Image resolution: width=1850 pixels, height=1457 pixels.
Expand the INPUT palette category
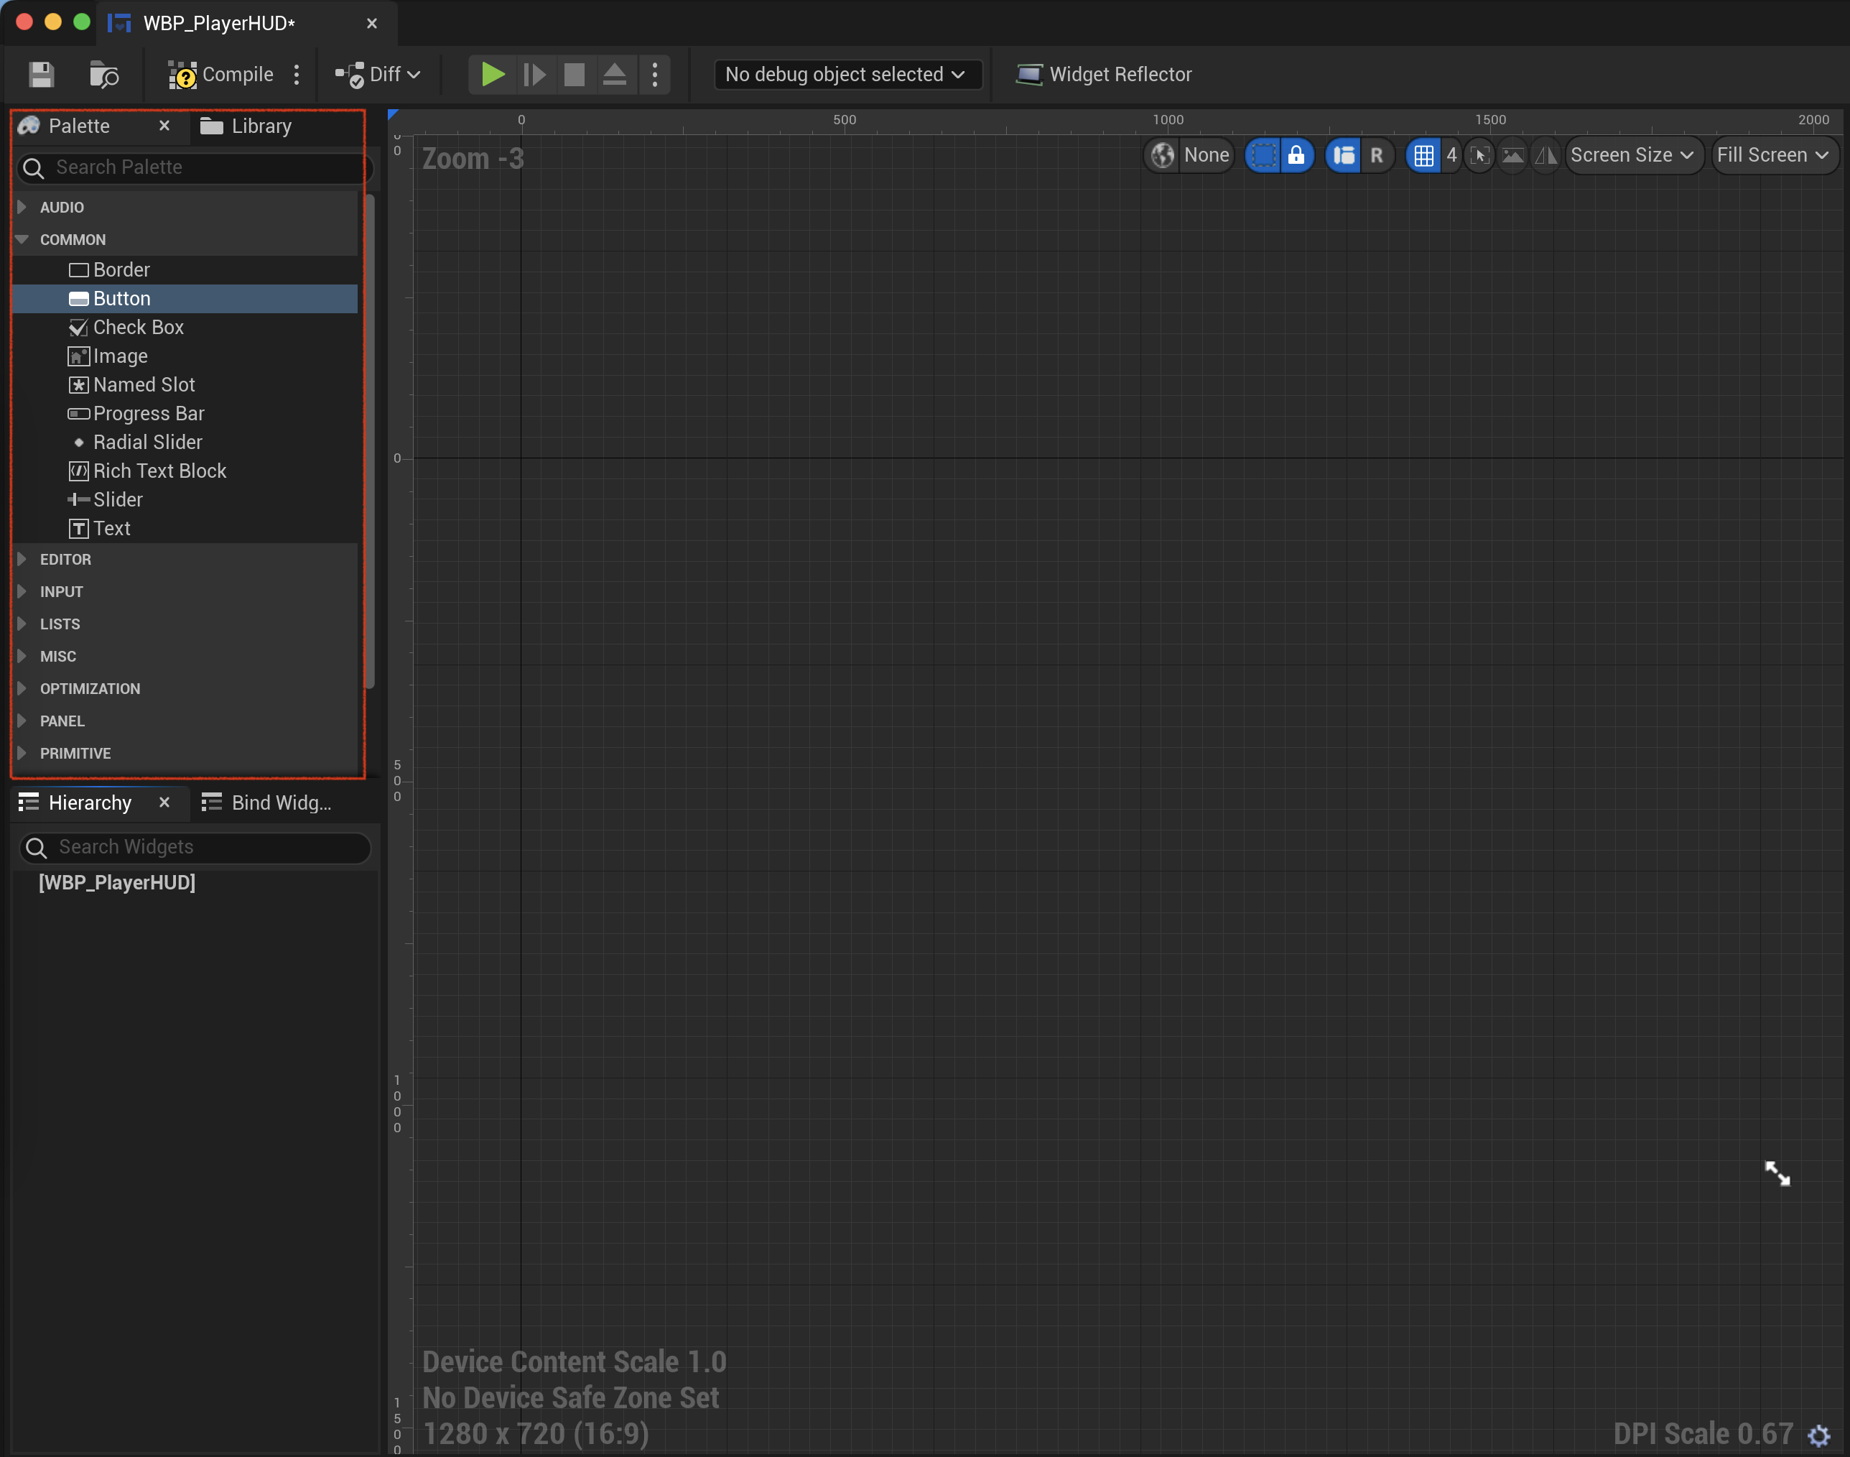[x=22, y=591]
